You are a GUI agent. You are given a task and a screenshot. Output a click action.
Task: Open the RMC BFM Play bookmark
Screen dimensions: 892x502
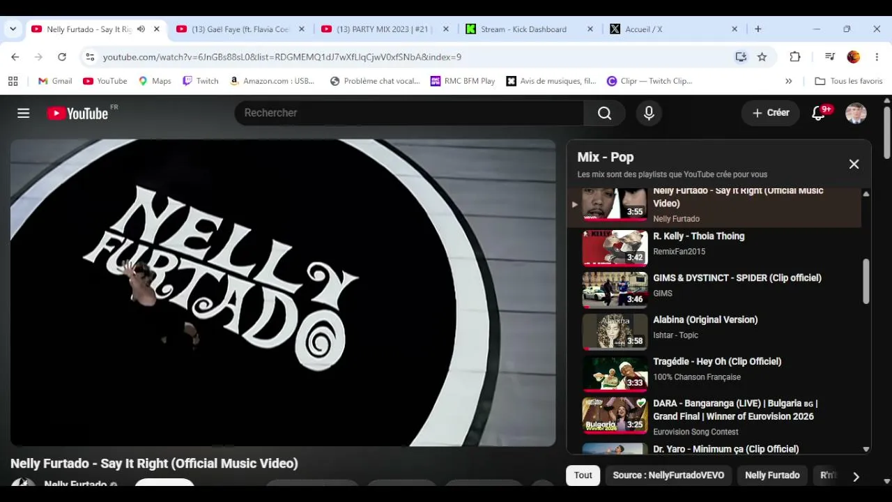[463, 81]
